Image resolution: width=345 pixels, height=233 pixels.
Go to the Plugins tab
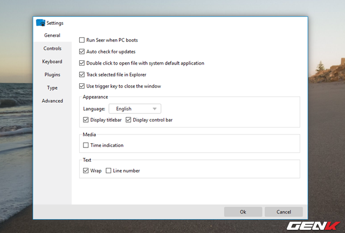coord(52,75)
